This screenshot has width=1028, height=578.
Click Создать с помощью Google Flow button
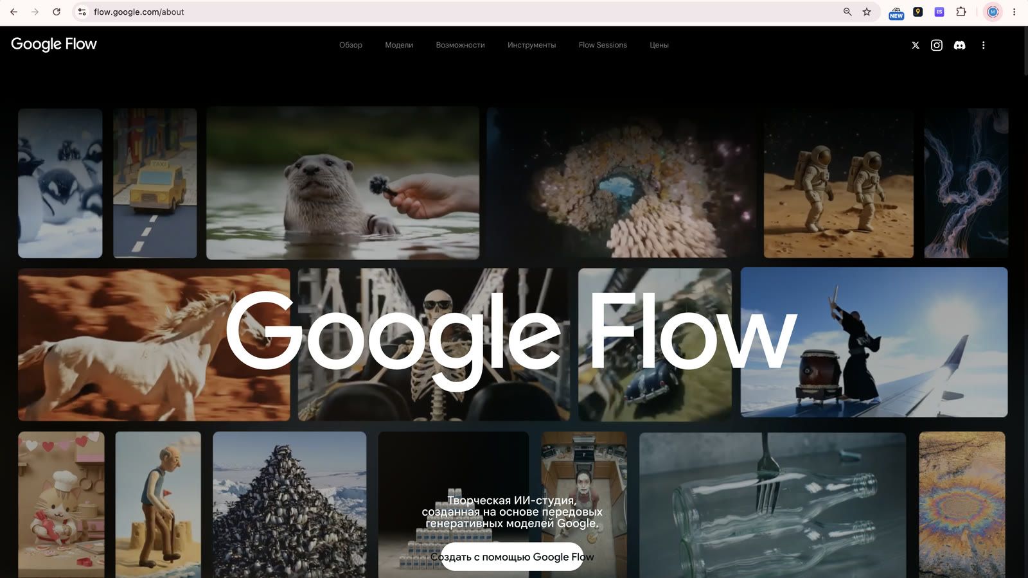pyautogui.click(x=512, y=557)
